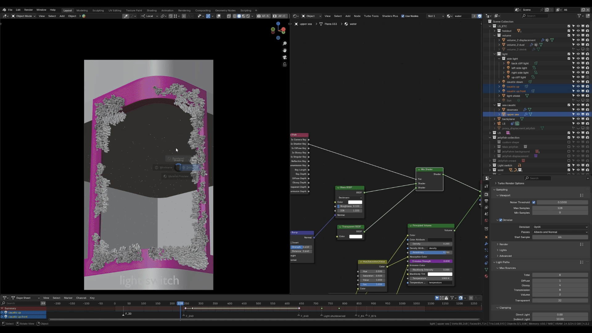Select solid viewport shading sphere icon

click(x=239, y=16)
